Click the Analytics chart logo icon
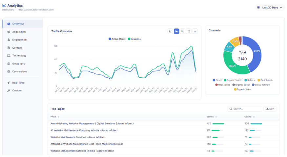Viewport: 287px width, 157px height. pos(4,6)
